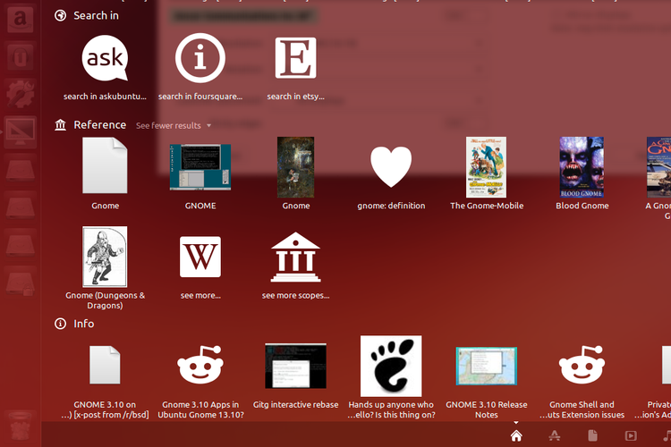Switch to the Files lens
The height and width of the screenshot is (447, 671).
tap(593, 435)
